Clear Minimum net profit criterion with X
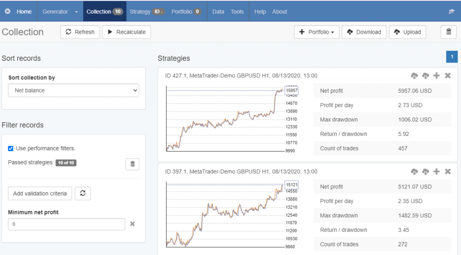The width and height of the screenshot is (461, 255). 132,224
